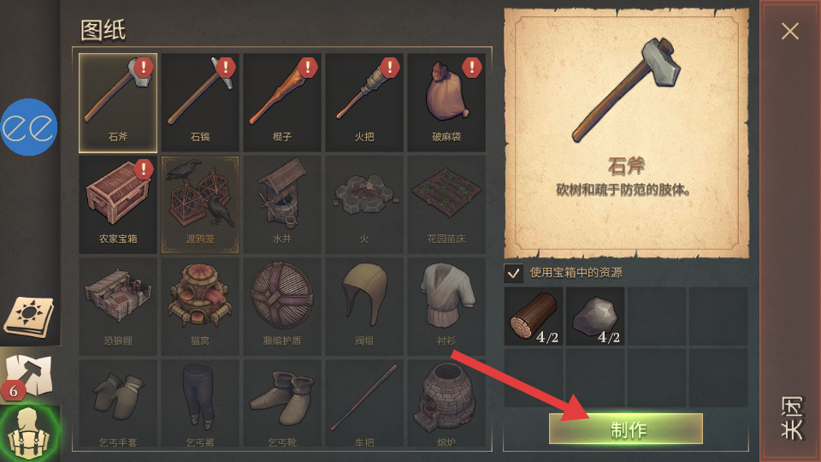Screen dimensions: 821x462
Task: Select the 石镐 stone pickaxe blueprint
Action: click(200, 103)
